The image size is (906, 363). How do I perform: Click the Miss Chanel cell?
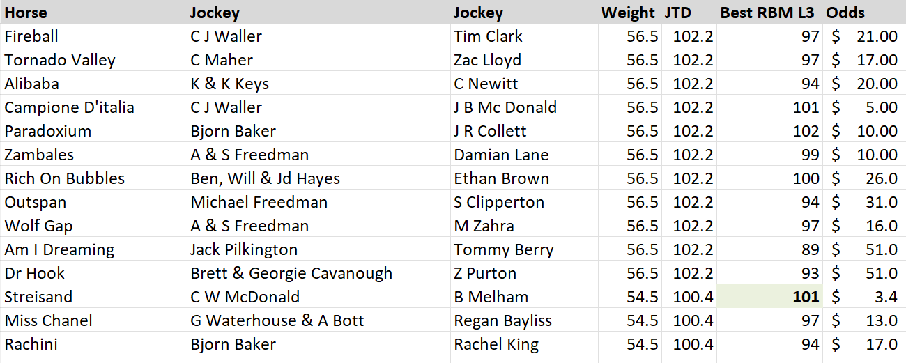[x=49, y=320]
